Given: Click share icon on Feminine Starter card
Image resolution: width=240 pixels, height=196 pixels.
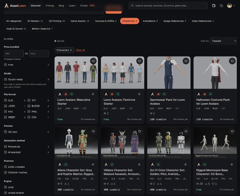Looking at the screenshot, I should click(139, 94).
